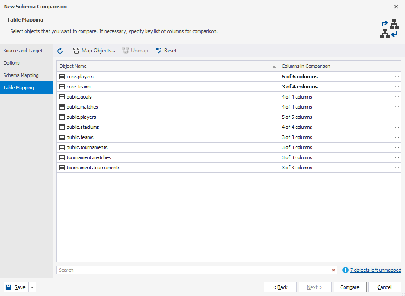Clear the search box with red X
405x296 pixels.
[334, 270]
